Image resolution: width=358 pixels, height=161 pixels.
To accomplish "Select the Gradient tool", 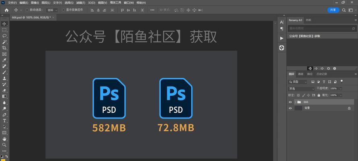I will coord(4,96).
